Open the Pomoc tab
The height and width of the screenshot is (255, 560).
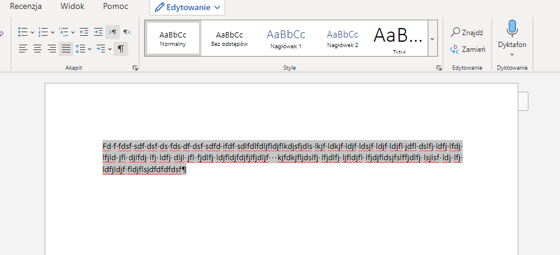tap(116, 6)
